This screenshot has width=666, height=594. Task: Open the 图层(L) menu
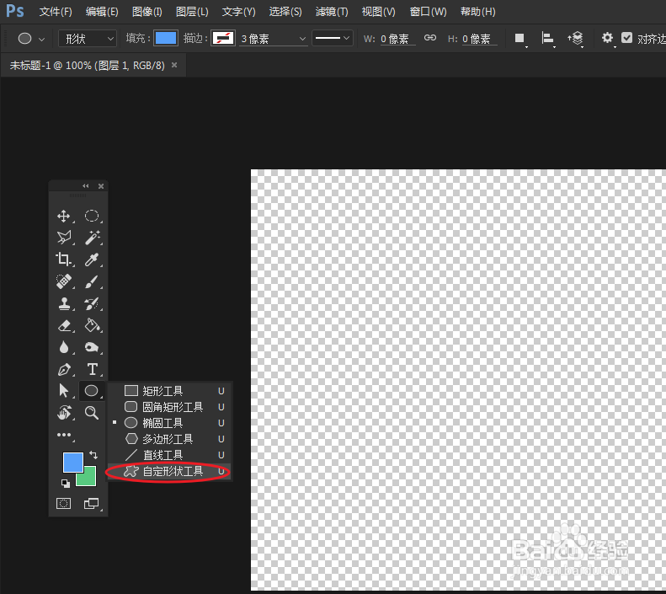point(192,12)
